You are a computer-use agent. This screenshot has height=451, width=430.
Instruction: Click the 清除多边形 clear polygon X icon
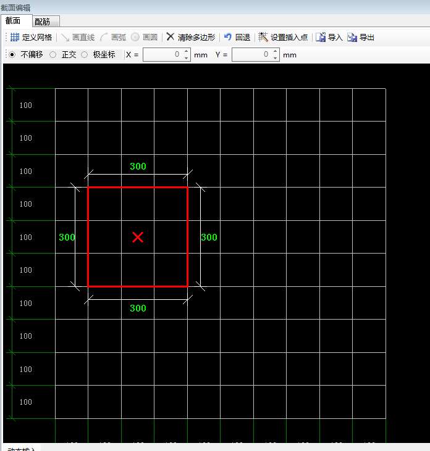[x=171, y=37]
